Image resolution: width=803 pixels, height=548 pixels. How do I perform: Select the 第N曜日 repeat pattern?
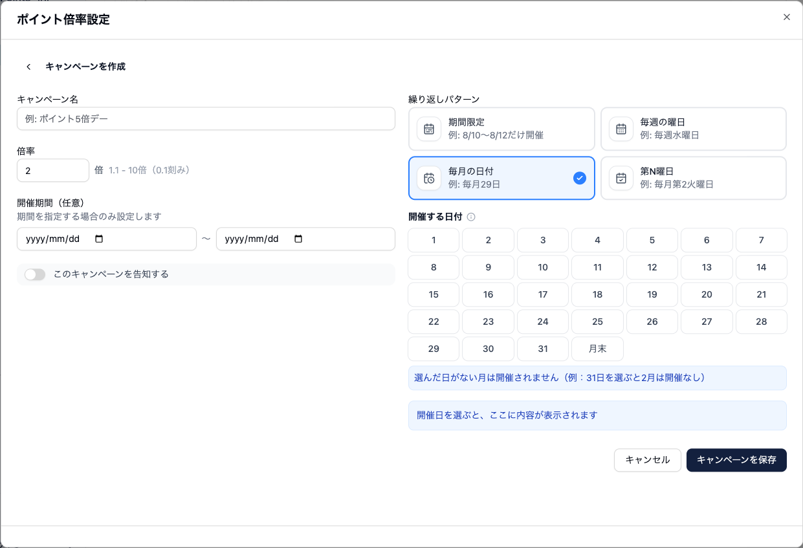click(694, 178)
